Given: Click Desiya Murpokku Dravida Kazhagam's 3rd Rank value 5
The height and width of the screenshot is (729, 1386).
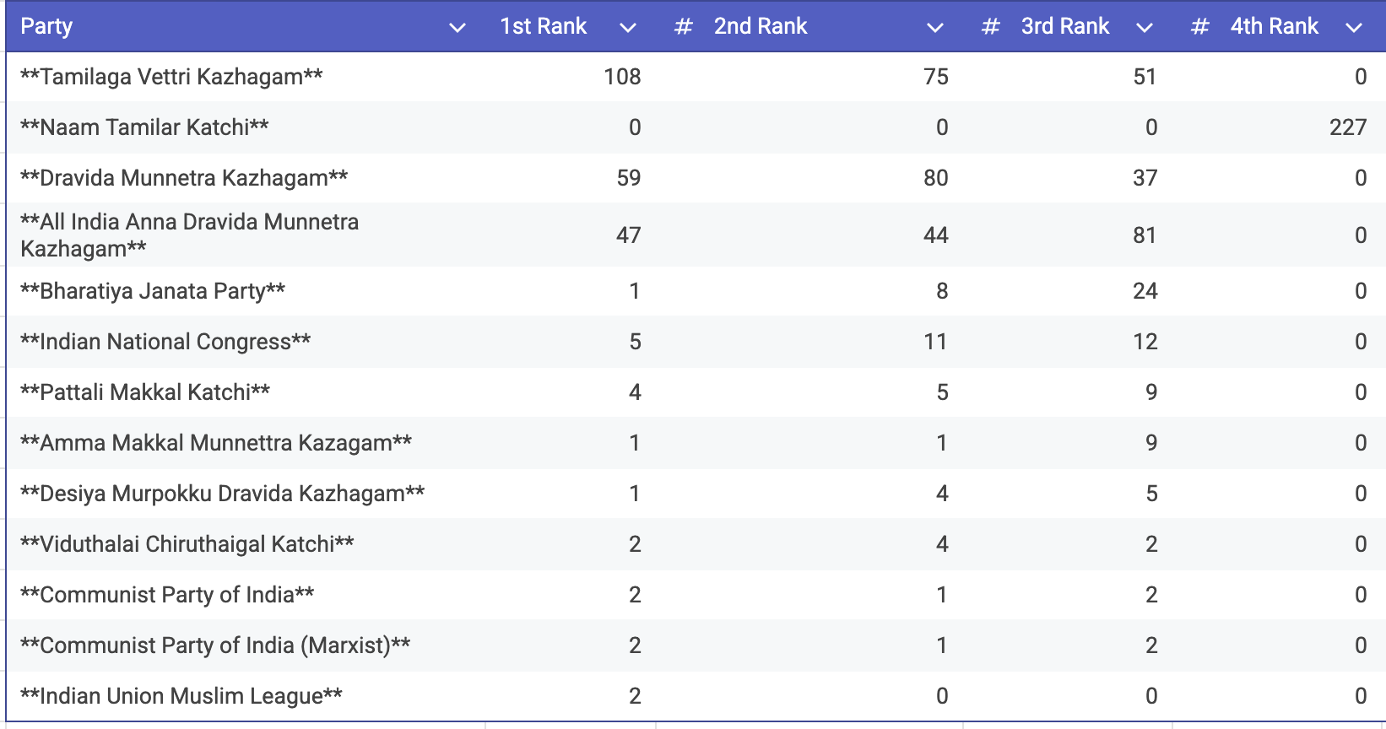Looking at the screenshot, I should [x=1152, y=494].
